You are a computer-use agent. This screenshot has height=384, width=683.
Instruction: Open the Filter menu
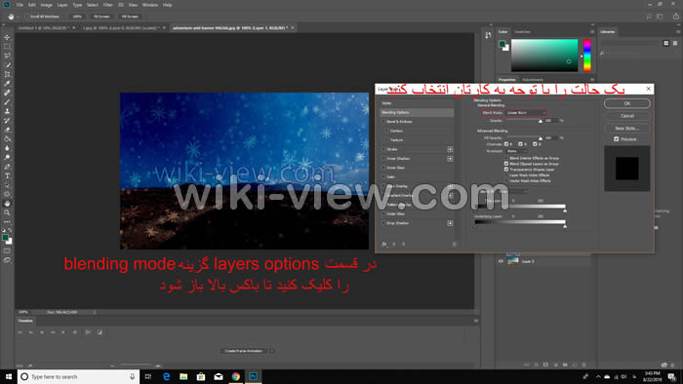(107, 5)
